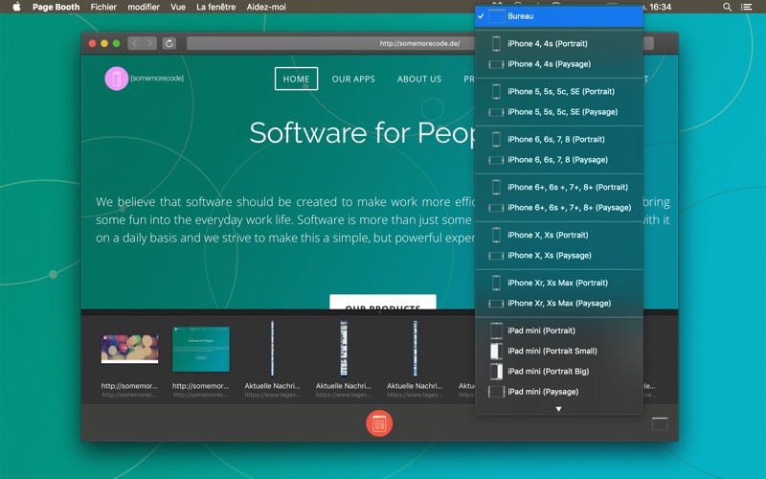
Task: Choose iPhone 6+, 6s+, 7+, 8+ (Paysage)
Action: tap(559, 208)
